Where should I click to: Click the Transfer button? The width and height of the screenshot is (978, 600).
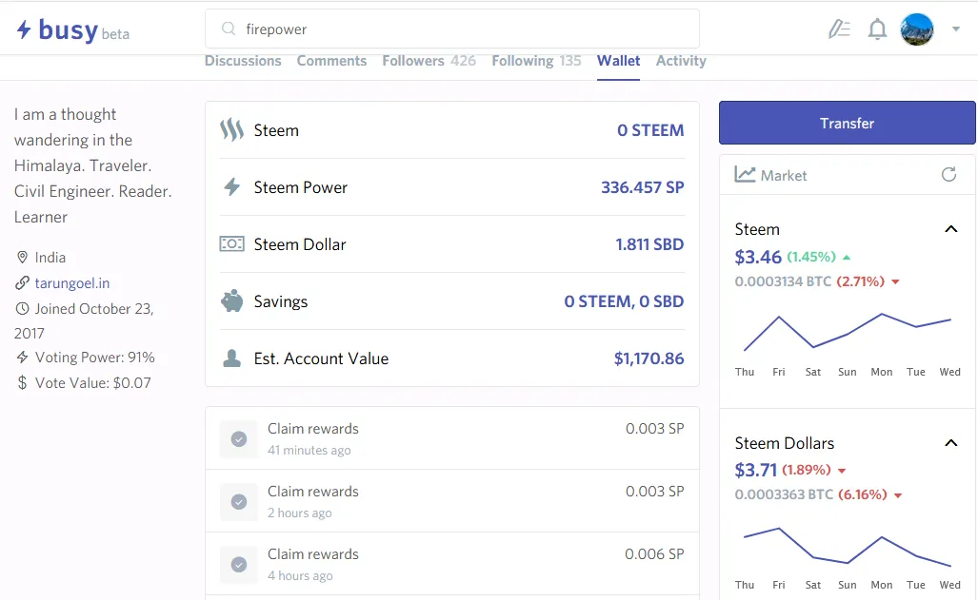click(x=847, y=123)
